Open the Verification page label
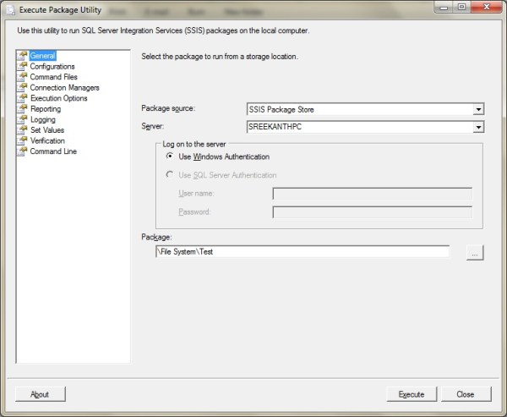This screenshot has height=417, width=507. pyautogui.click(x=47, y=141)
